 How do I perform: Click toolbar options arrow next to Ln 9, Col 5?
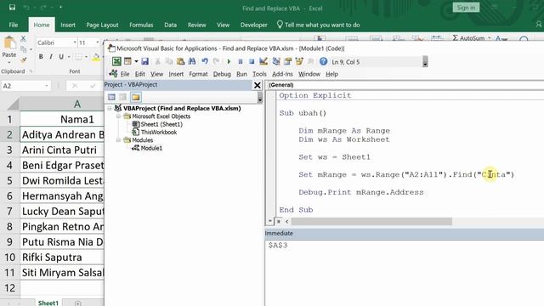click(x=425, y=62)
